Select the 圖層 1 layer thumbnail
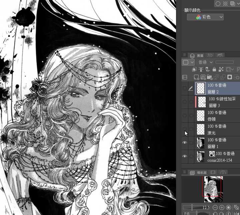Viewport: 240px width, 215px height. tap(201, 143)
